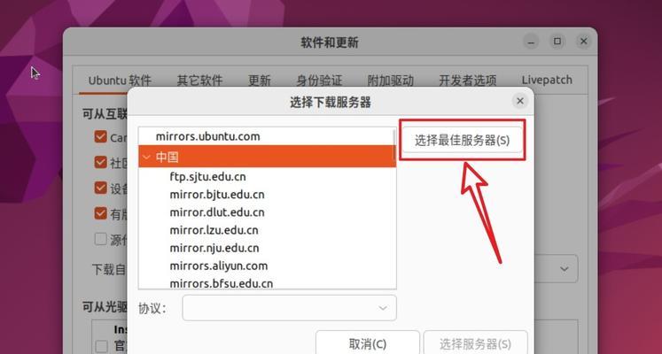
Task: Switch to 更新 tab
Action: (x=259, y=80)
